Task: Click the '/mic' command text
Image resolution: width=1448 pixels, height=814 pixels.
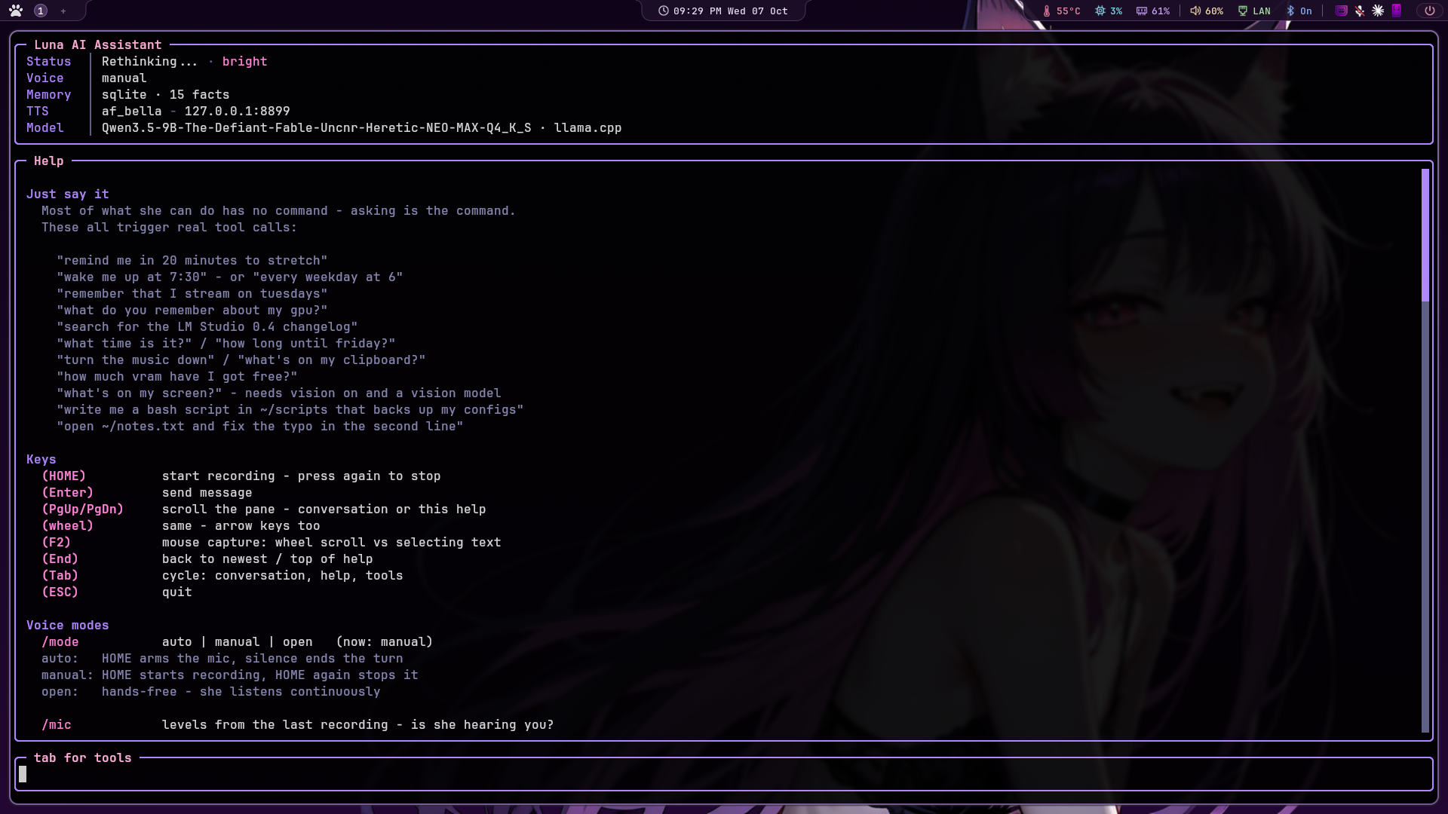Action: [57, 725]
